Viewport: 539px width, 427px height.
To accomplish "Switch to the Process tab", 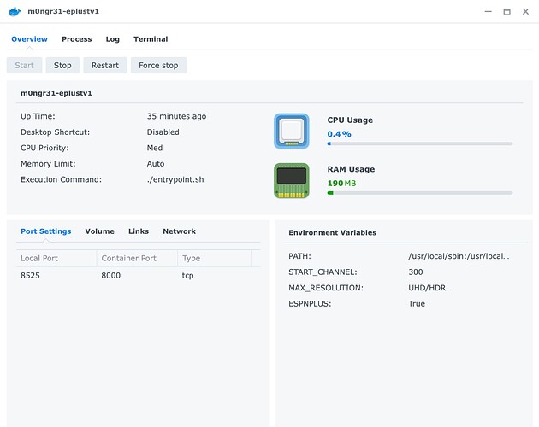I will (x=76, y=39).
